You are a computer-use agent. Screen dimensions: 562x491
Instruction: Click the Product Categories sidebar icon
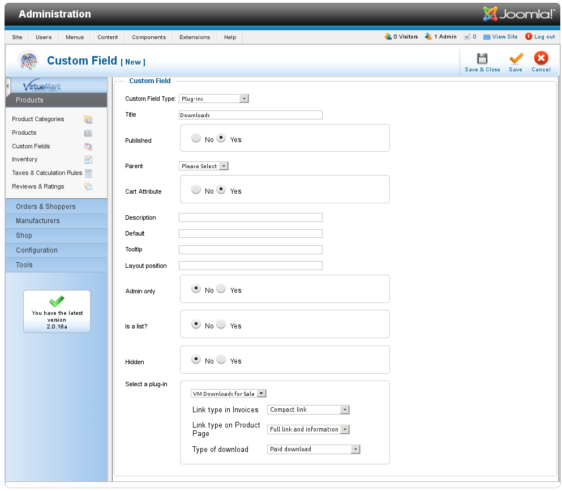[88, 119]
